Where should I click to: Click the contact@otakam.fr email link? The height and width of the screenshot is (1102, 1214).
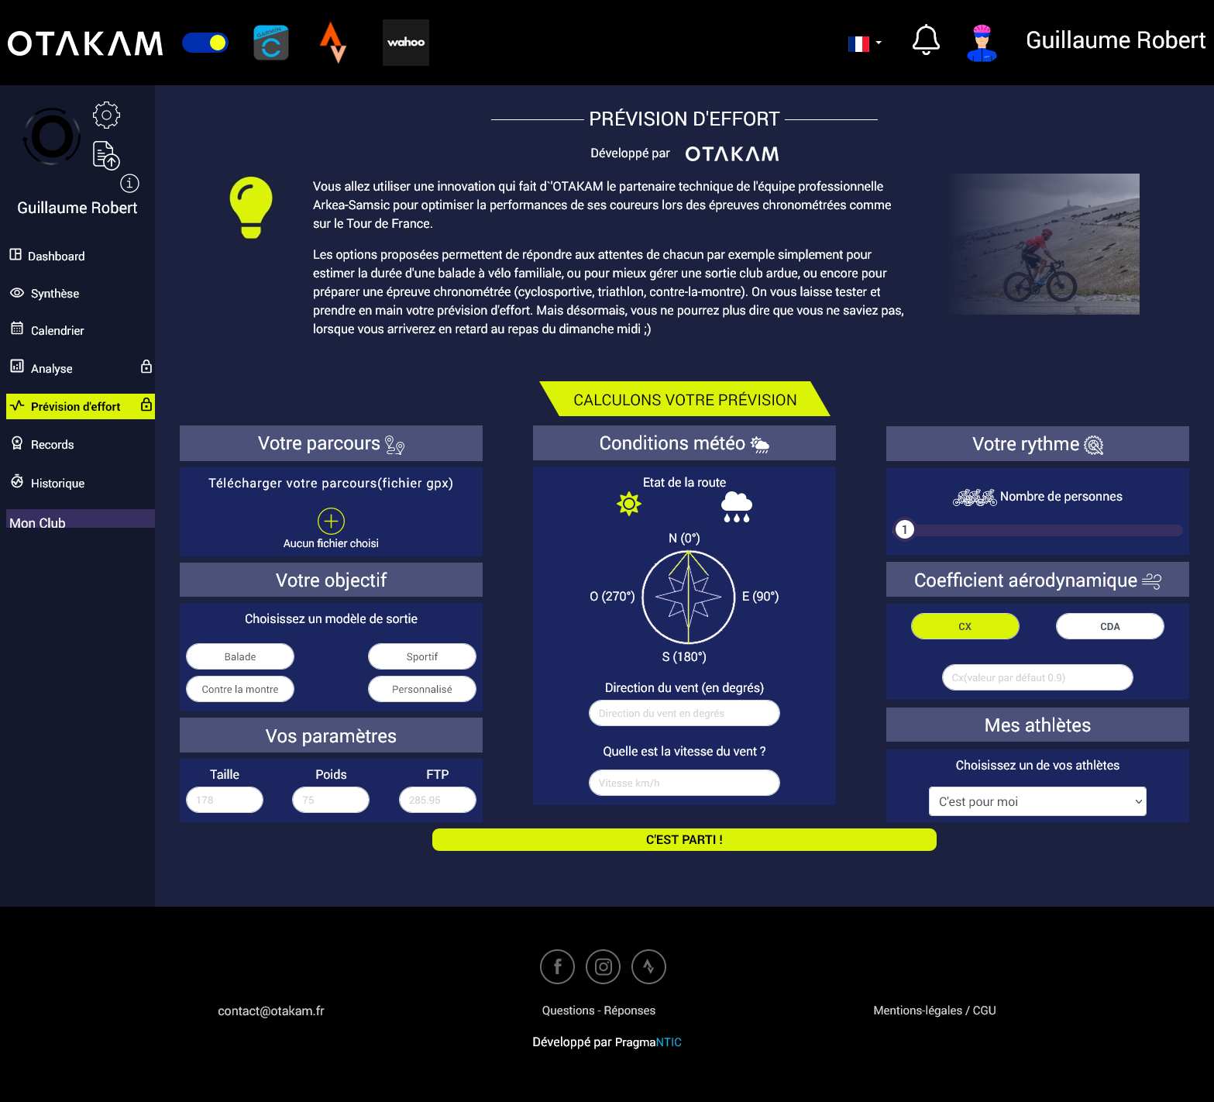pos(271,1011)
